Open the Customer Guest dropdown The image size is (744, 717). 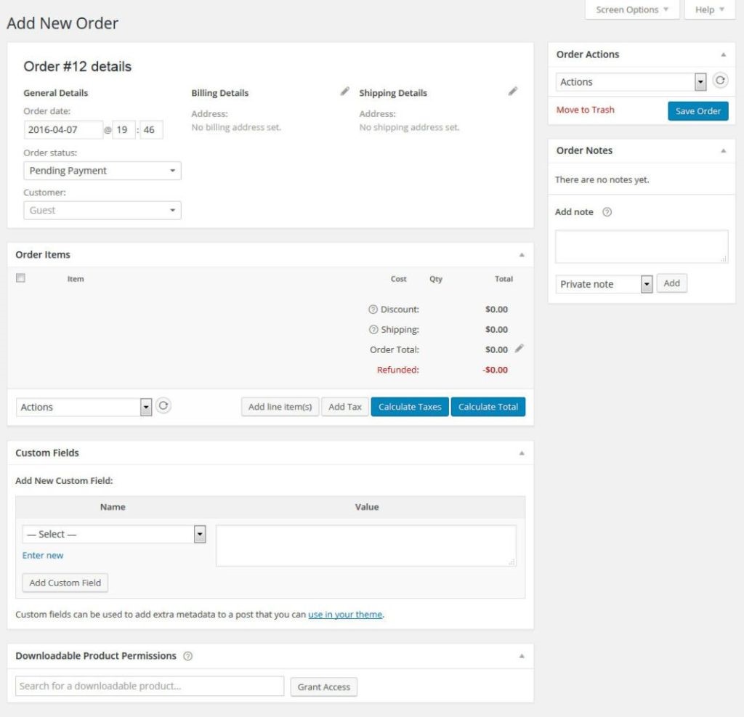[x=102, y=210]
